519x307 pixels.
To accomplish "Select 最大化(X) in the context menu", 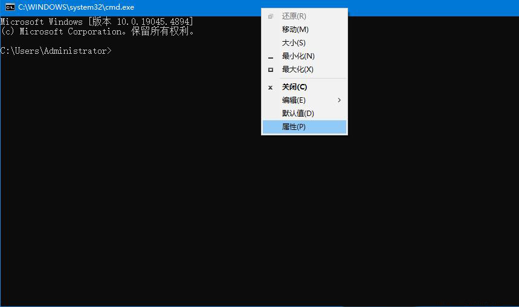I will [x=304, y=69].
